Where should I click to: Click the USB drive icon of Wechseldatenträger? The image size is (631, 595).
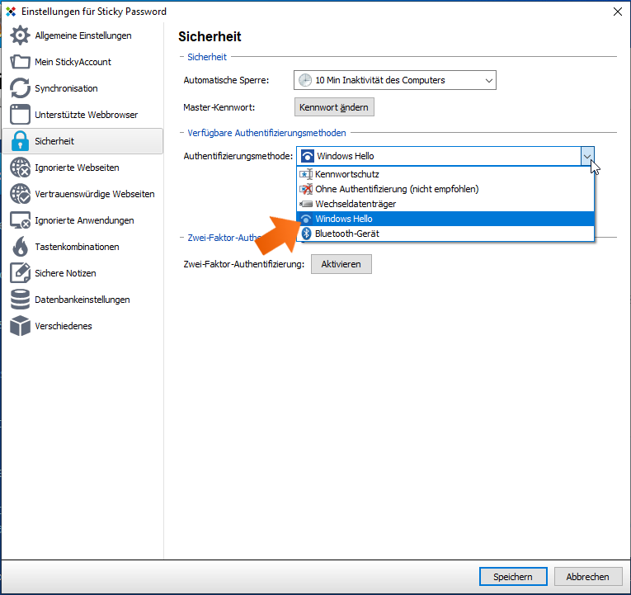click(306, 204)
